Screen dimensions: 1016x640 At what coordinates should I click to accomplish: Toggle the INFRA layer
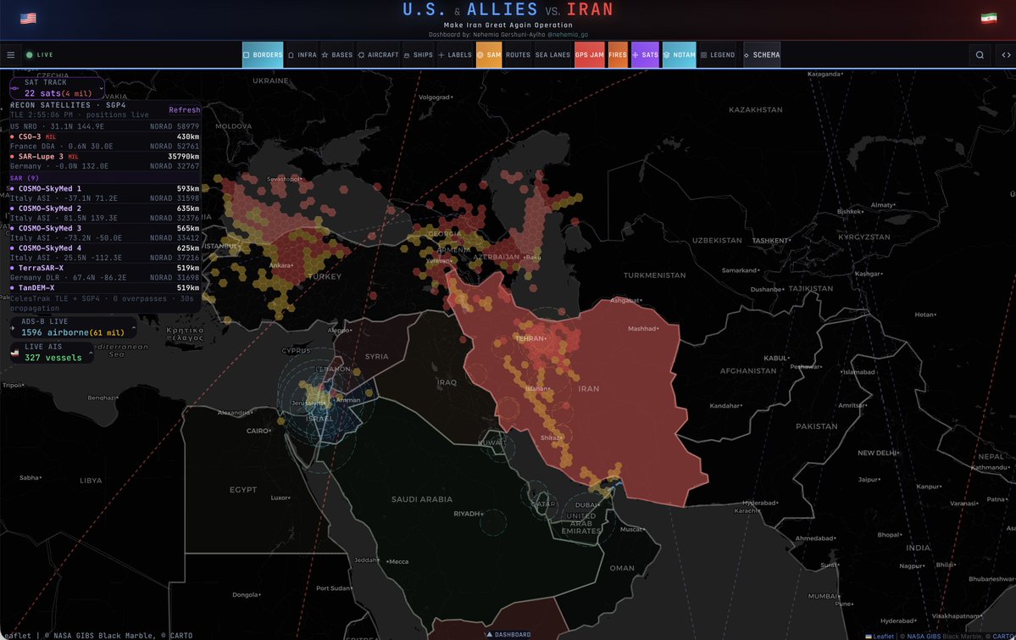click(x=302, y=55)
